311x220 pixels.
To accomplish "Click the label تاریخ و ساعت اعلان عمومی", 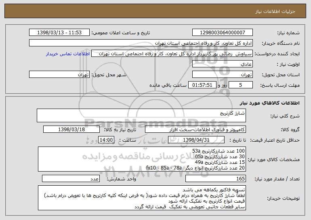I will tap(121, 33).
